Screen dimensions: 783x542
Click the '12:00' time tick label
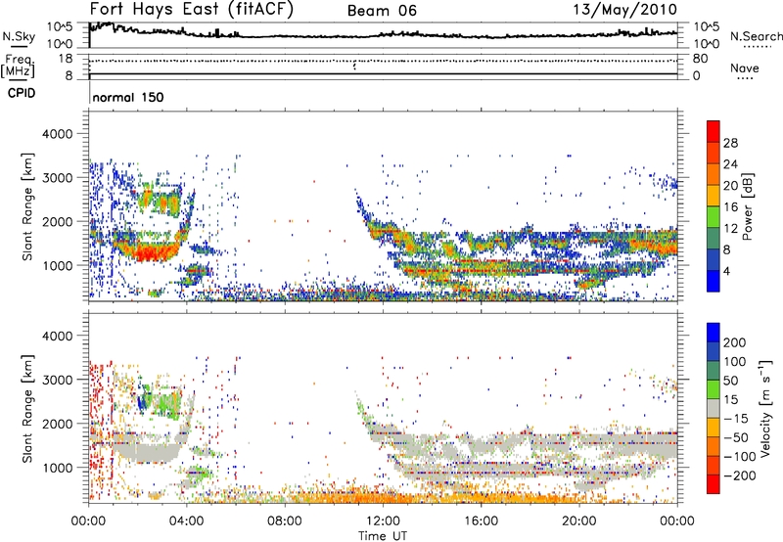click(383, 521)
